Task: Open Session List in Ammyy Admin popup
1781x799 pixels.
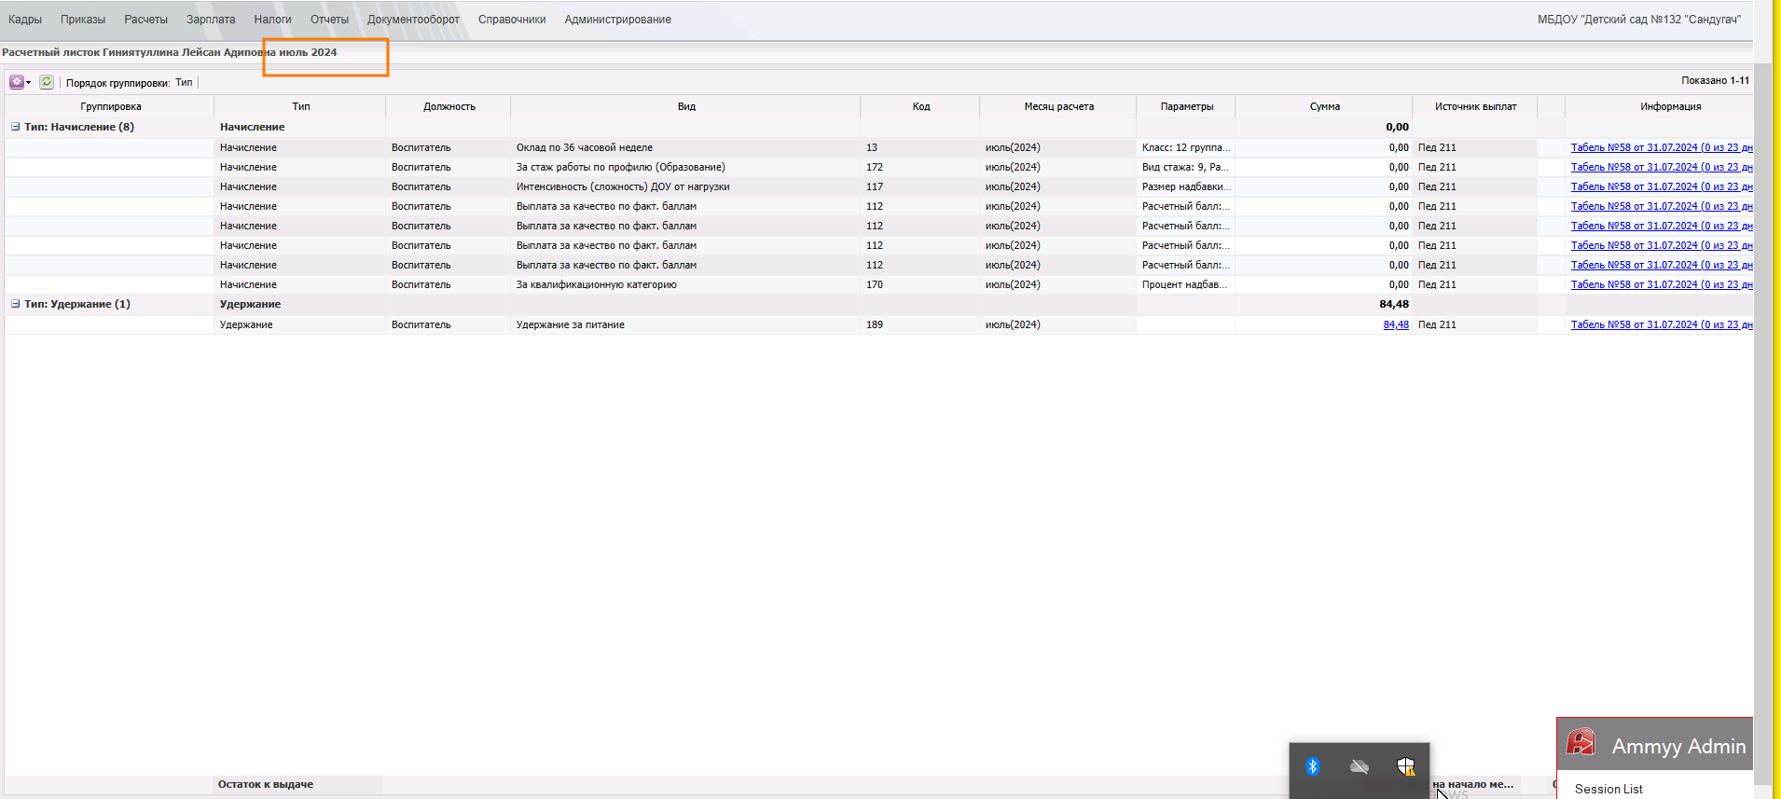Action: pos(1608,789)
